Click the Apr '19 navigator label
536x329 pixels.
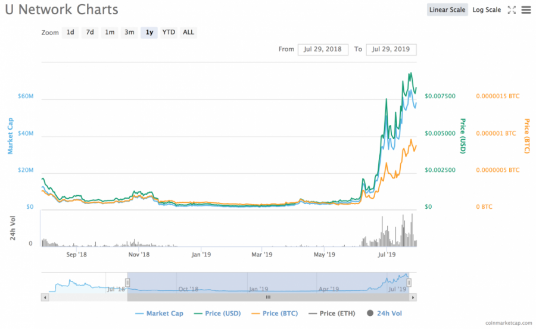[x=329, y=289]
